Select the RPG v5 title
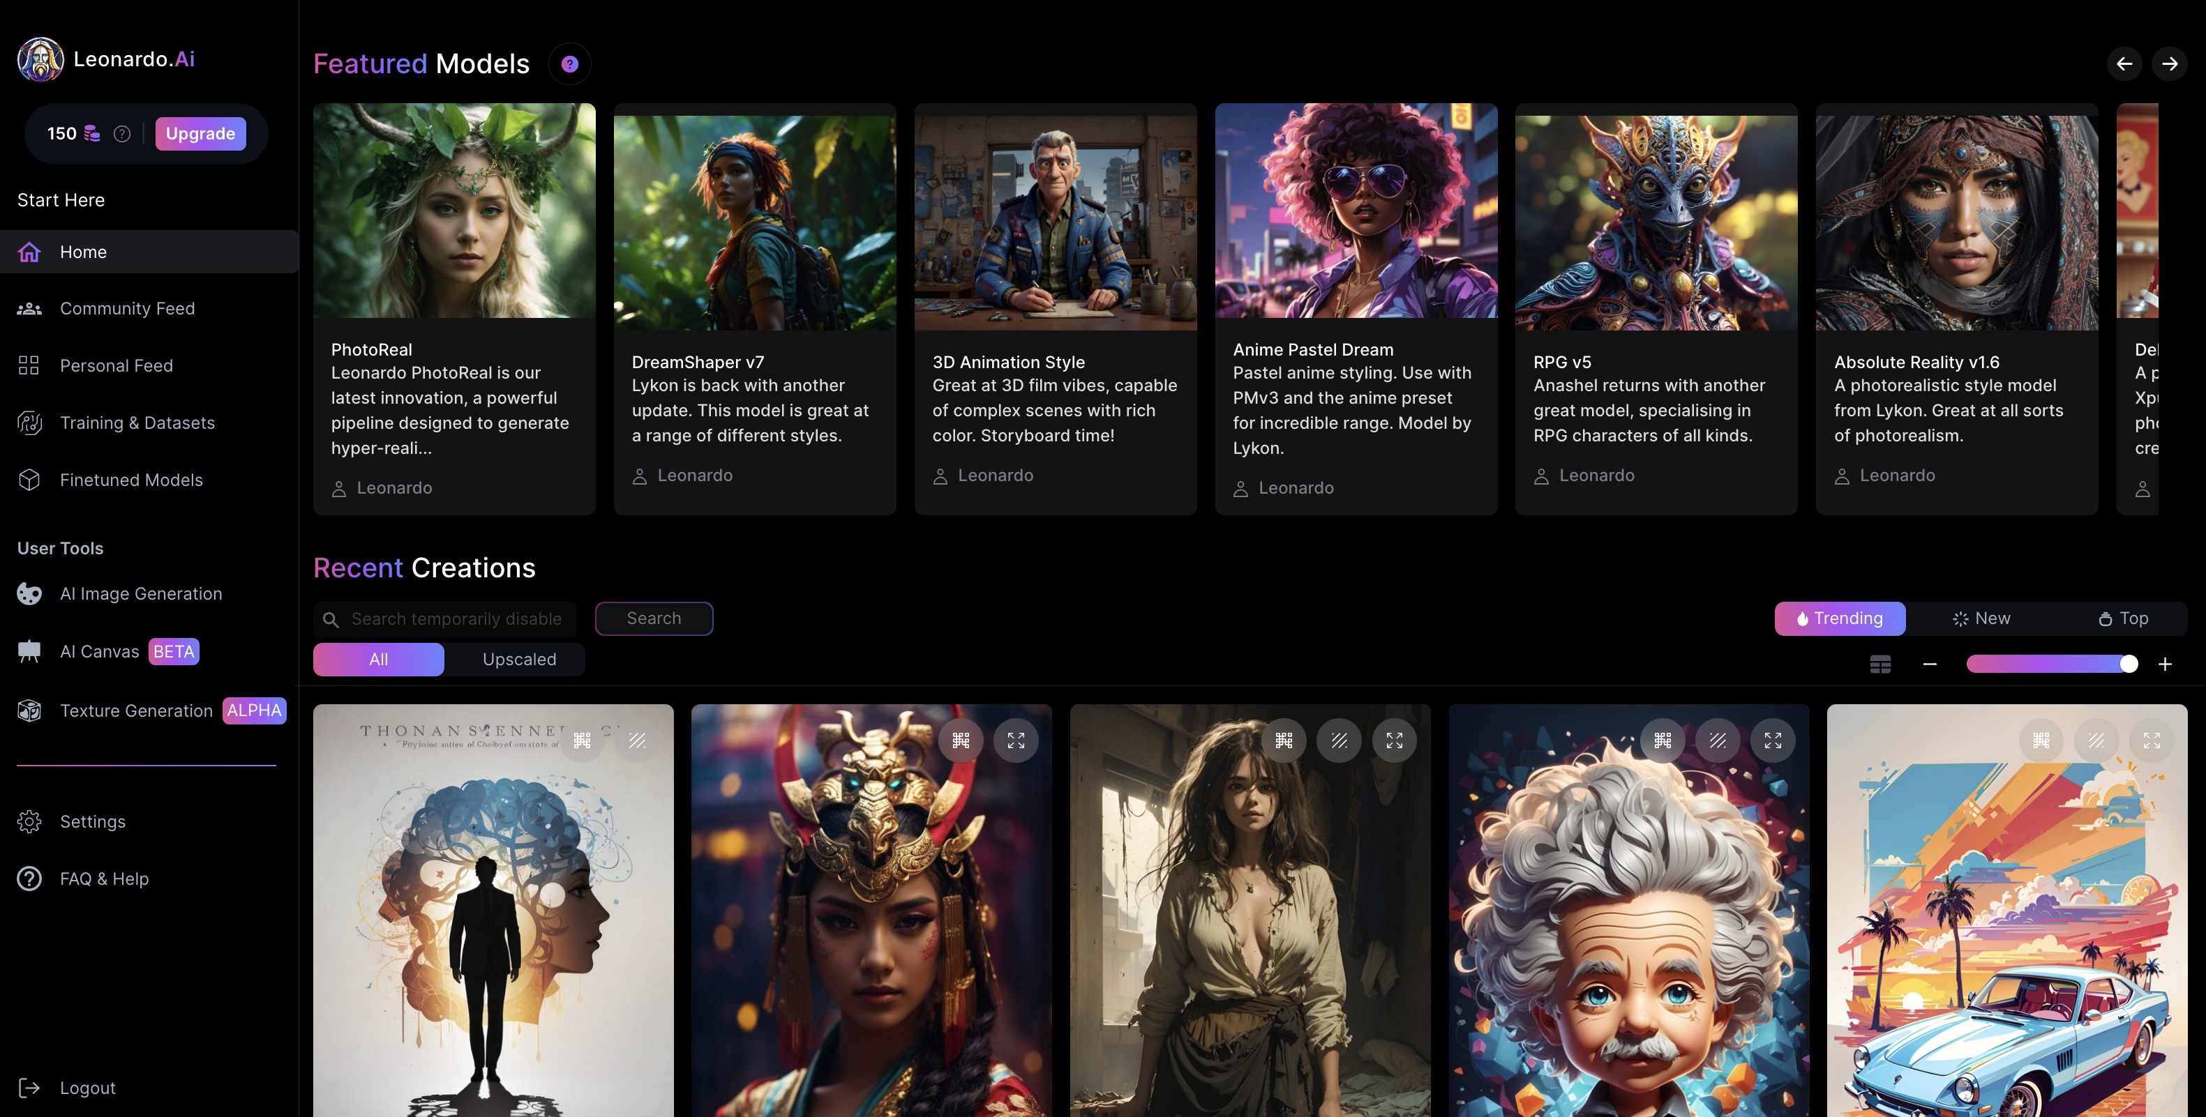The width and height of the screenshot is (2206, 1117). (1562, 362)
